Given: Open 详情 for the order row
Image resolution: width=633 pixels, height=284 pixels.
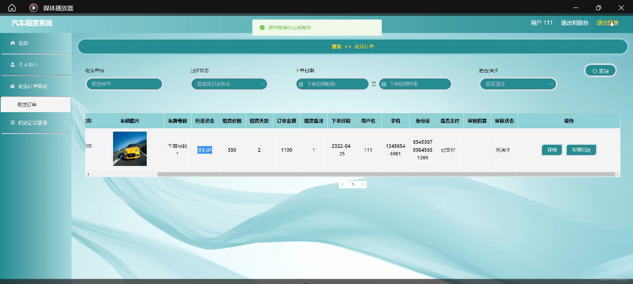Looking at the screenshot, I should (x=552, y=150).
